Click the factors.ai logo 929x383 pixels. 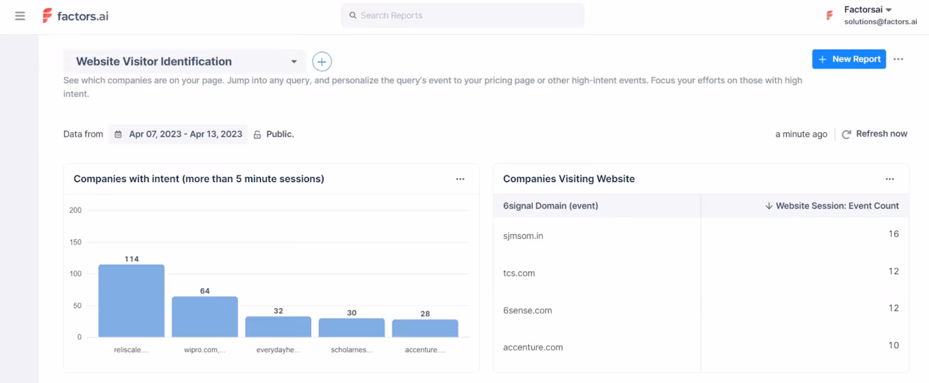pyautogui.click(x=75, y=16)
